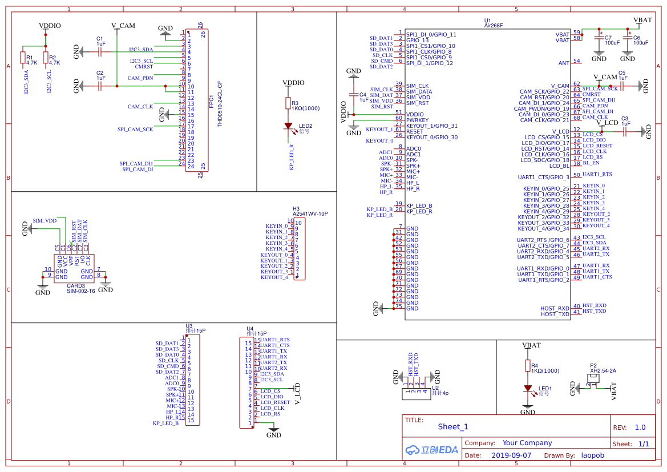Click the P2 XH2.54-2A part label
Screen dimensions: 667x472
[x=603, y=368]
